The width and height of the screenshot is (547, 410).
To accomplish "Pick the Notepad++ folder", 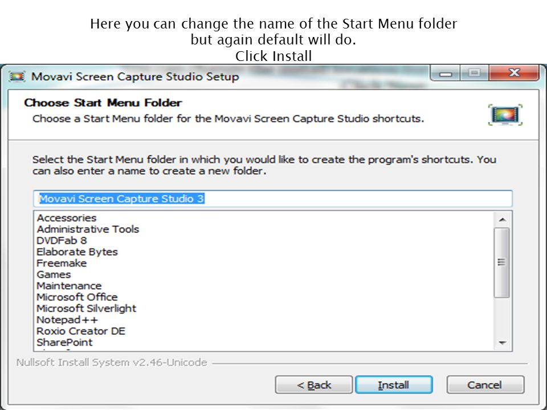I will (67, 319).
